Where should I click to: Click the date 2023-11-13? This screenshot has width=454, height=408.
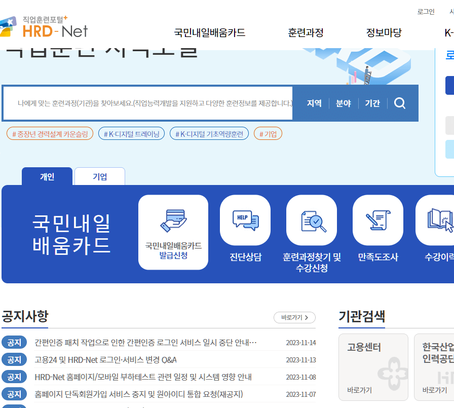301,360
